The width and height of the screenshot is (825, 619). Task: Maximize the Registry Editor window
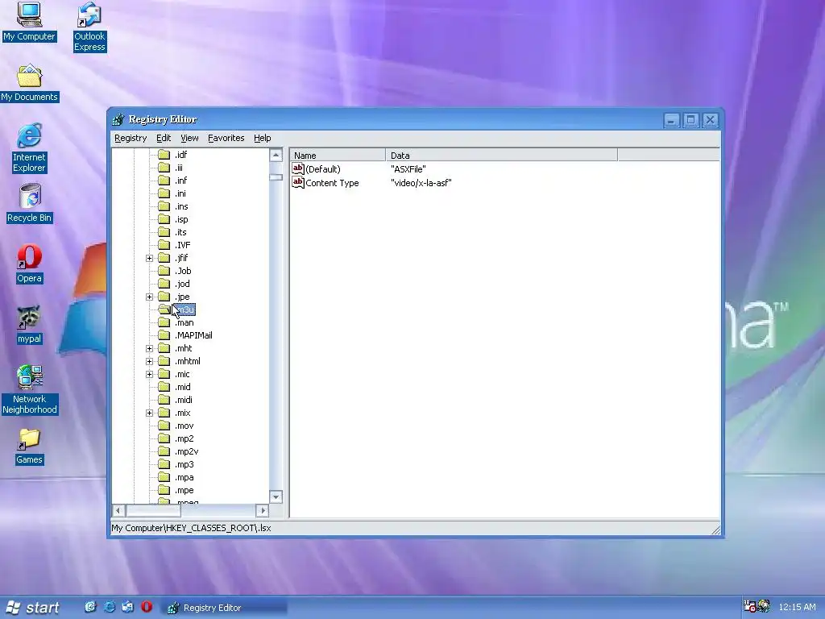690,121
